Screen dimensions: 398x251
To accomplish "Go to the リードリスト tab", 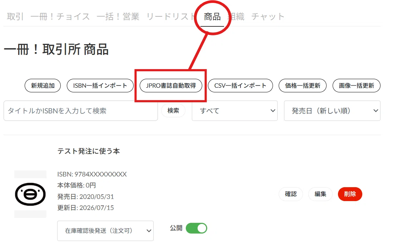I will (x=170, y=17).
